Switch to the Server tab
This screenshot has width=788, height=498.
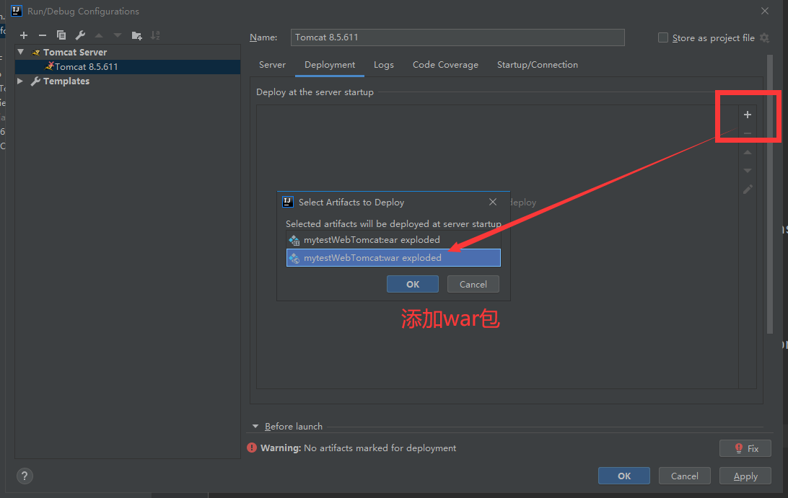pyautogui.click(x=272, y=65)
